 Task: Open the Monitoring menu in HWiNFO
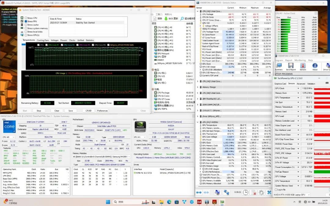[300, 60]
